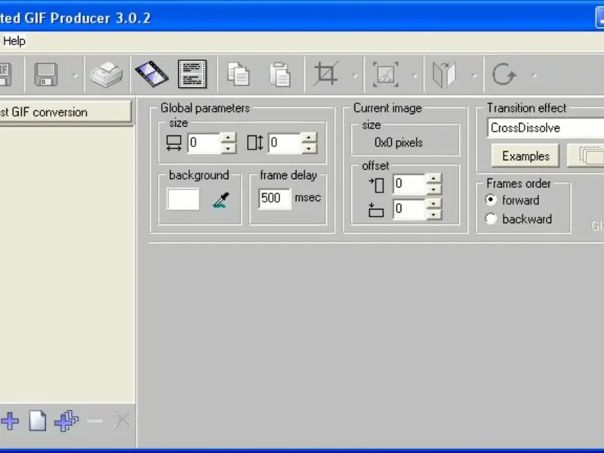Click the vertical offset input field
Viewport: 604px width, 453px height.
(x=409, y=209)
